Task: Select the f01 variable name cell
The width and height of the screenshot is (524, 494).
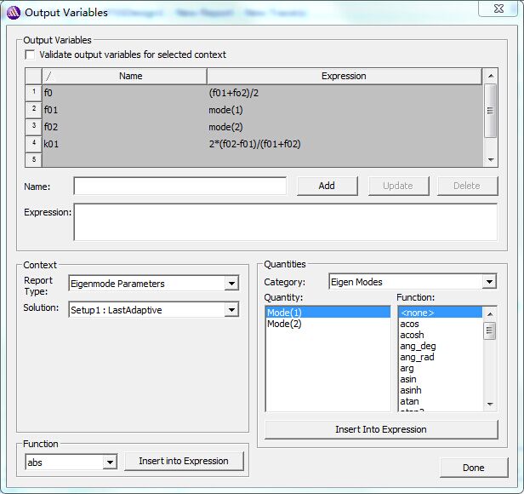Action: 124,110
